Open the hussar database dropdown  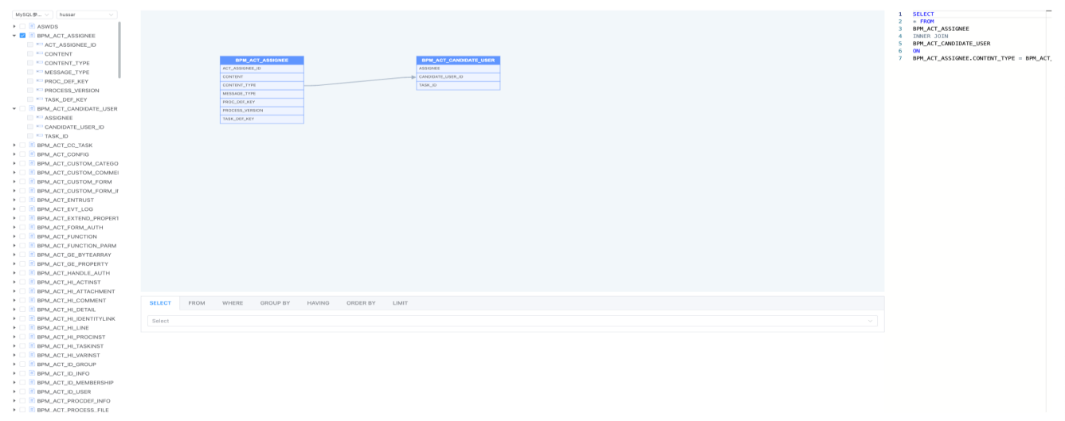click(85, 14)
